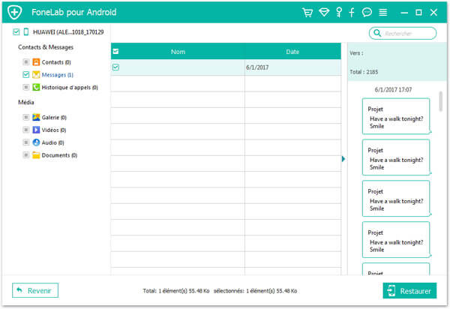Image resolution: width=450 pixels, height=309 pixels.
Task: Toggle the select-all checkbox in header
Action: 115,51
